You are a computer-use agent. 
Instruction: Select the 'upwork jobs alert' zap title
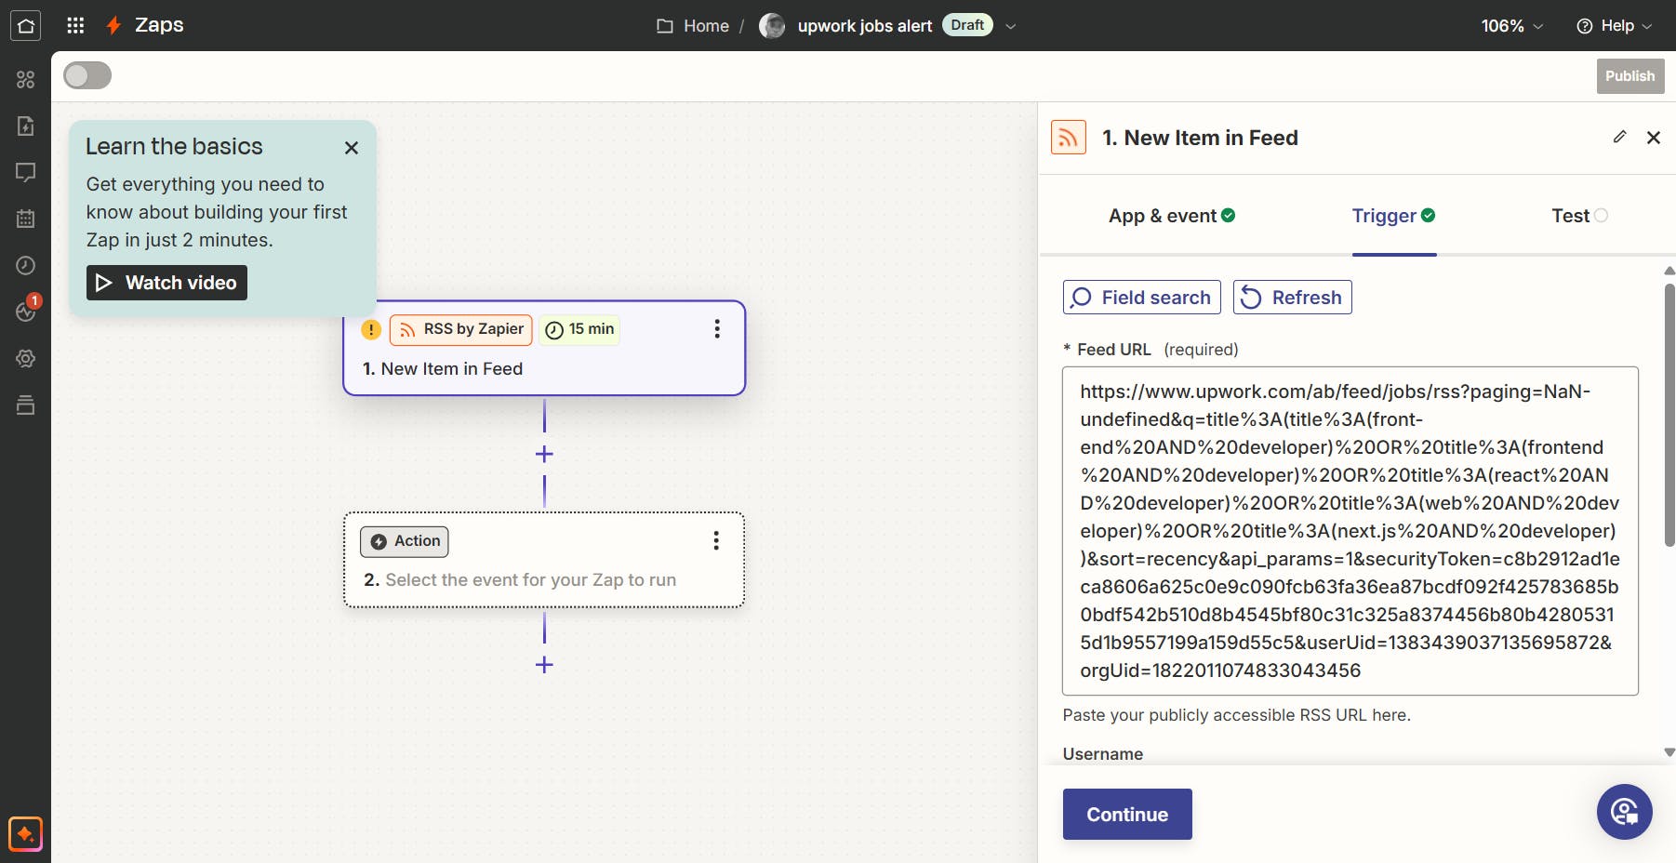(x=865, y=26)
